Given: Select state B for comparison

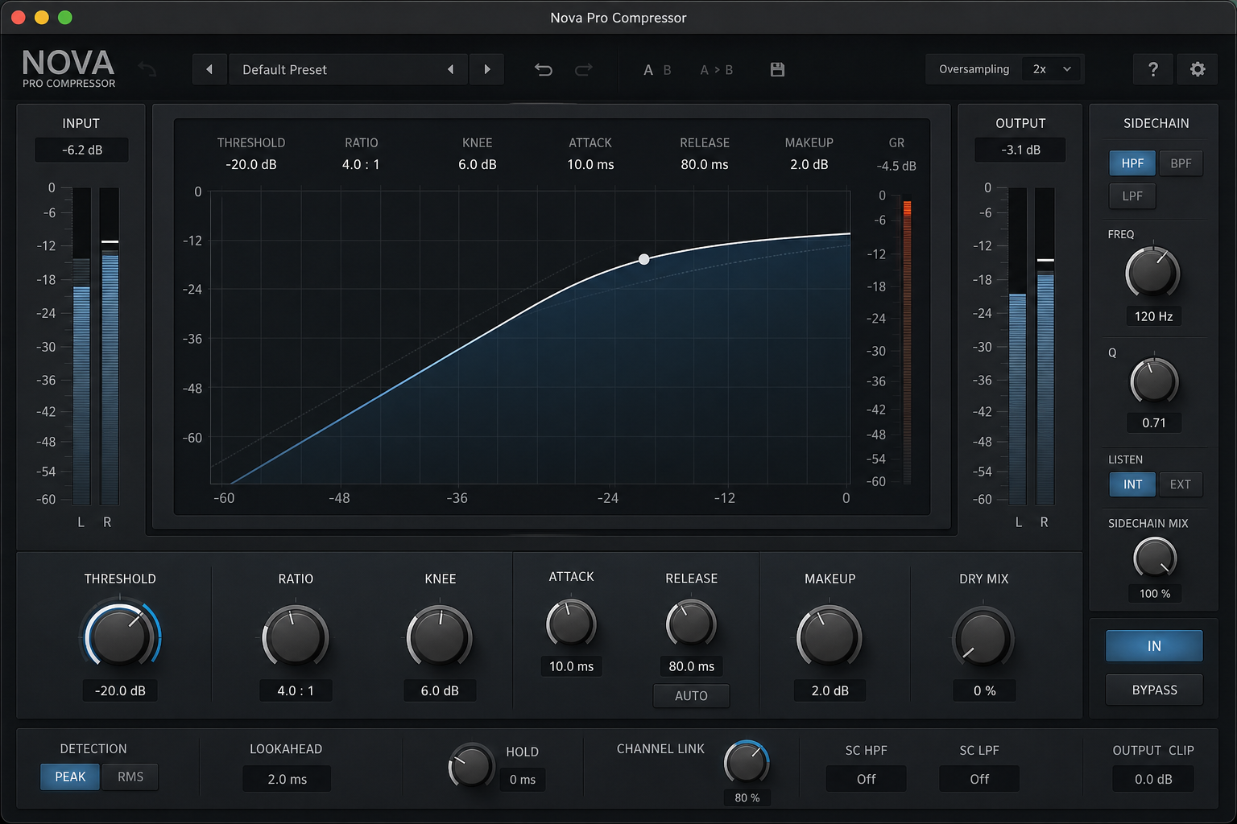Looking at the screenshot, I should pos(667,70).
